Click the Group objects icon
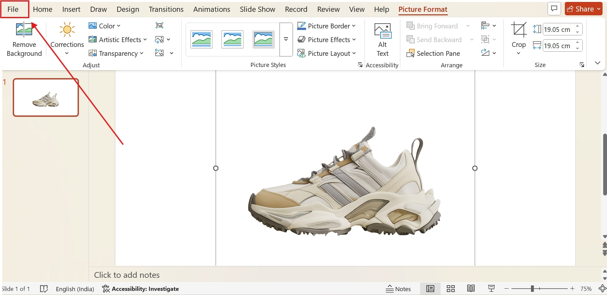 pyautogui.click(x=485, y=40)
